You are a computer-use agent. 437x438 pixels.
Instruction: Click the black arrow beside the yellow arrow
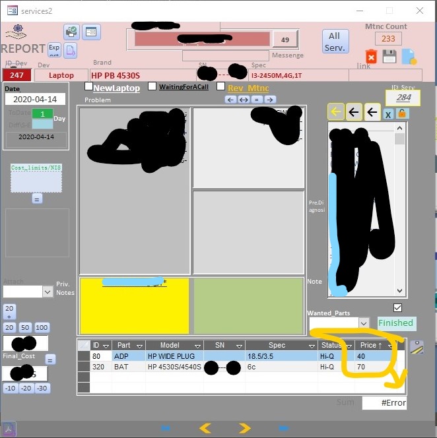[x=354, y=112]
